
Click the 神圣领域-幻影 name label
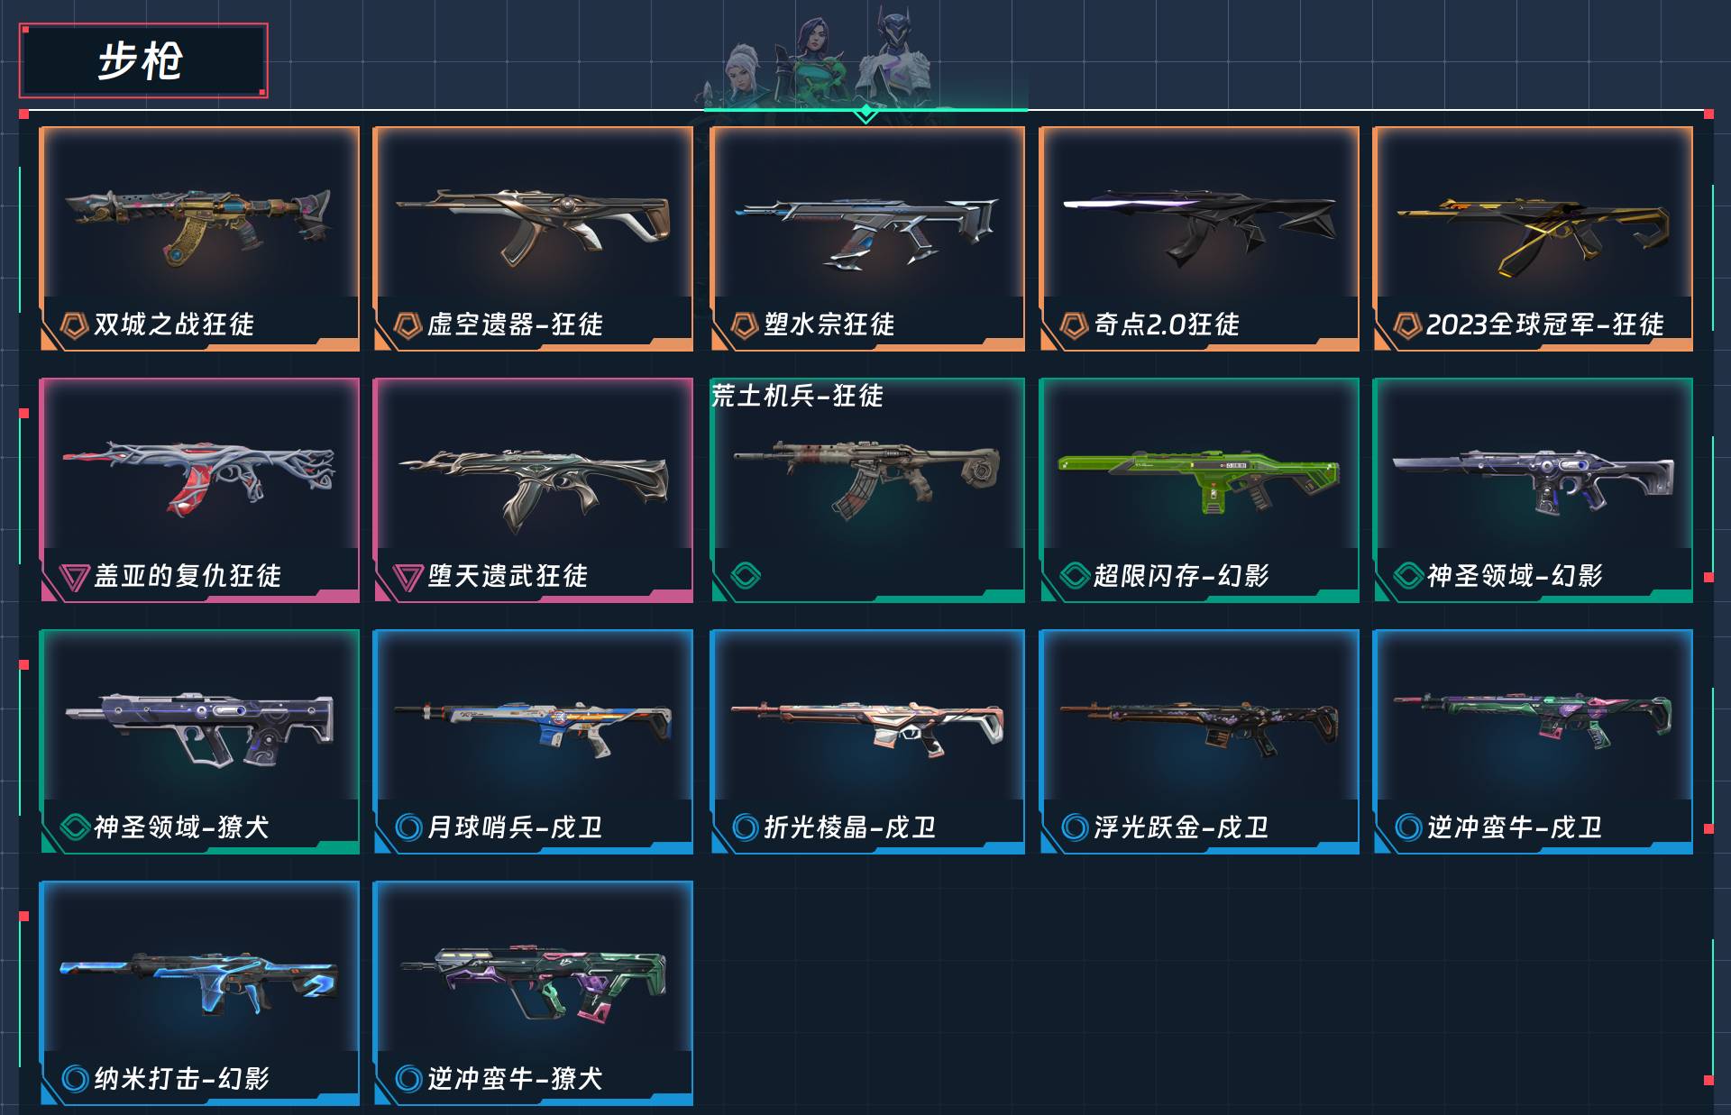[1515, 575]
